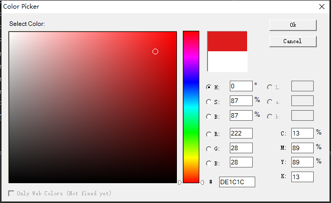Viewport: 331px width, 203px height.
Task: Click the saturation field showing 87
Action: (241, 101)
